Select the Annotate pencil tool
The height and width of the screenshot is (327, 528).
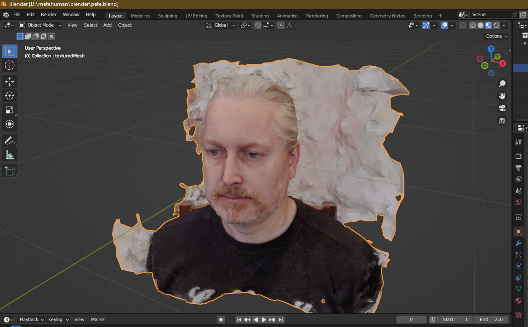point(10,140)
